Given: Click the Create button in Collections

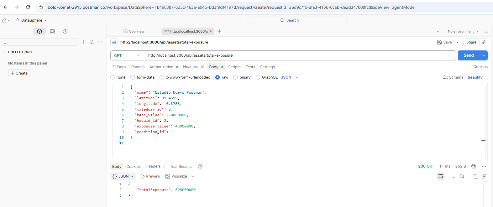Looking at the screenshot, I should (x=19, y=73).
